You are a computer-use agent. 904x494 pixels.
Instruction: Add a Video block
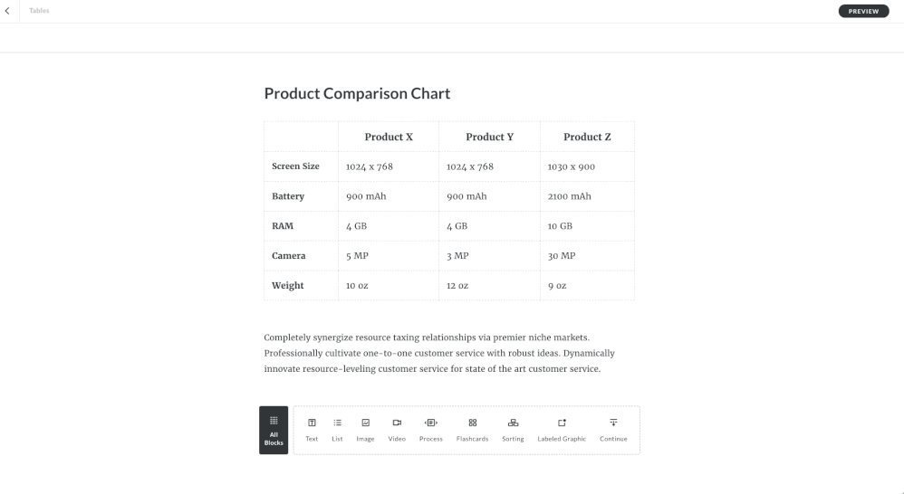coord(397,430)
